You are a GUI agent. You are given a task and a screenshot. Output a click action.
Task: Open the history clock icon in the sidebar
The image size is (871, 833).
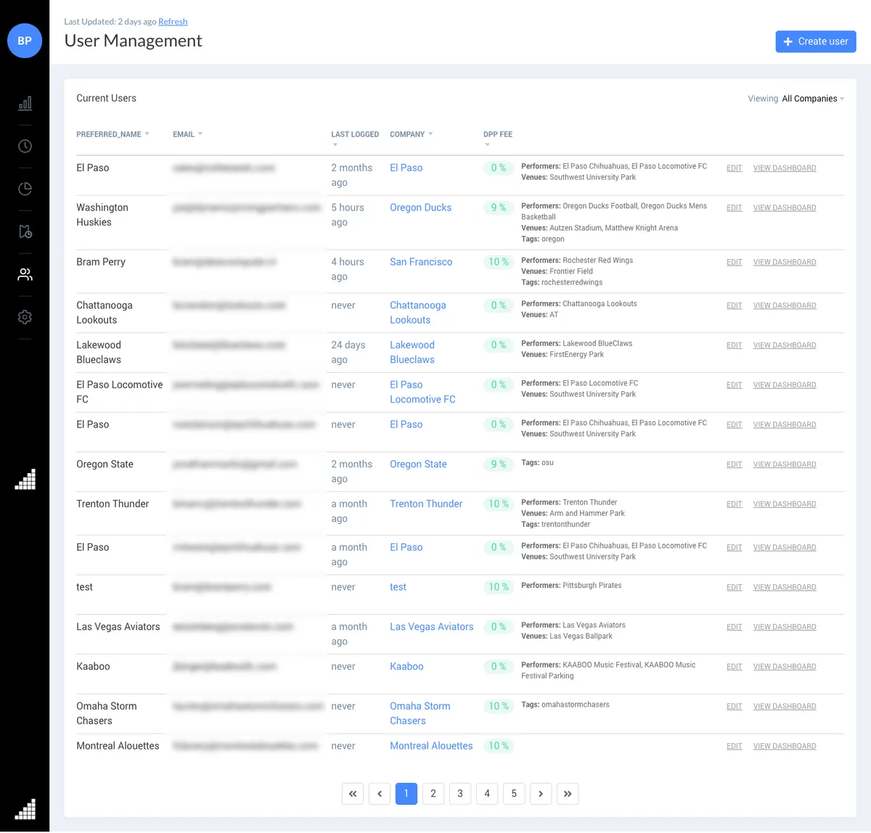25,146
